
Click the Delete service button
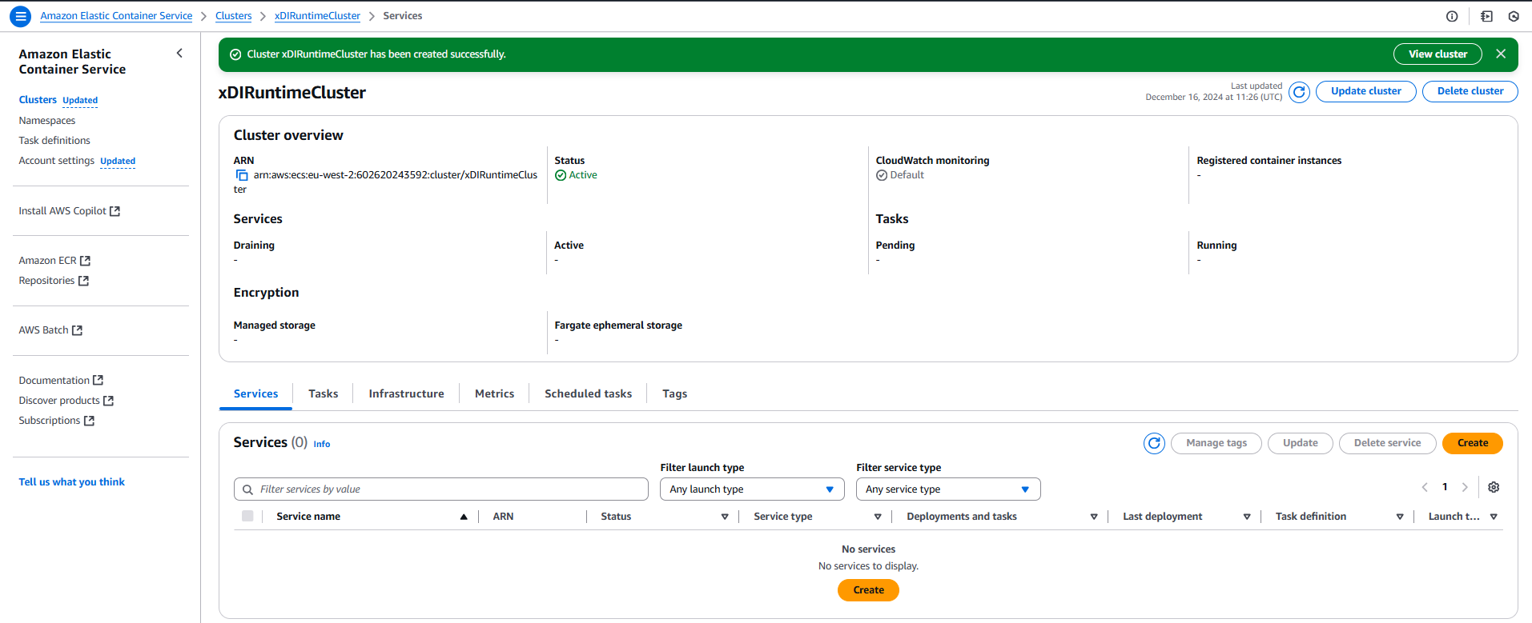[1387, 443]
